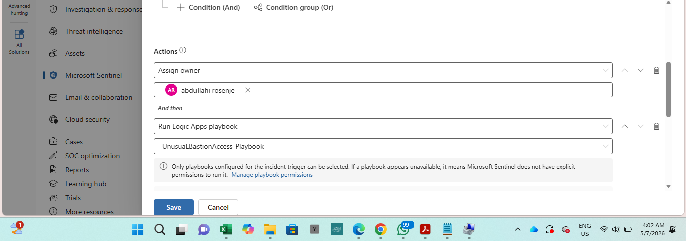
Task: Open Manage playbook permissions link
Action: 272,175
